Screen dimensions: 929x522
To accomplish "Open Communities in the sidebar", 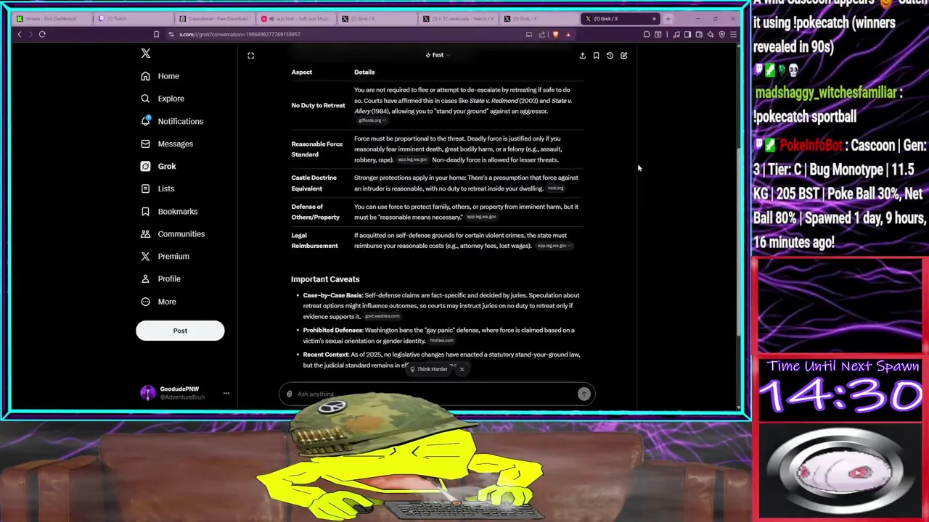I will (173, 233).
